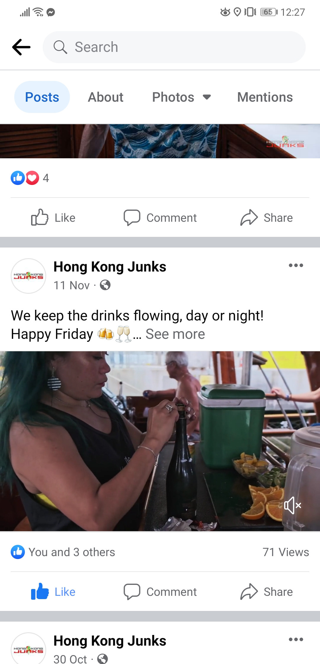Expand the Photos dropdown arrow
Viewport: 320px width, 664px height.
tap(207, 97)
